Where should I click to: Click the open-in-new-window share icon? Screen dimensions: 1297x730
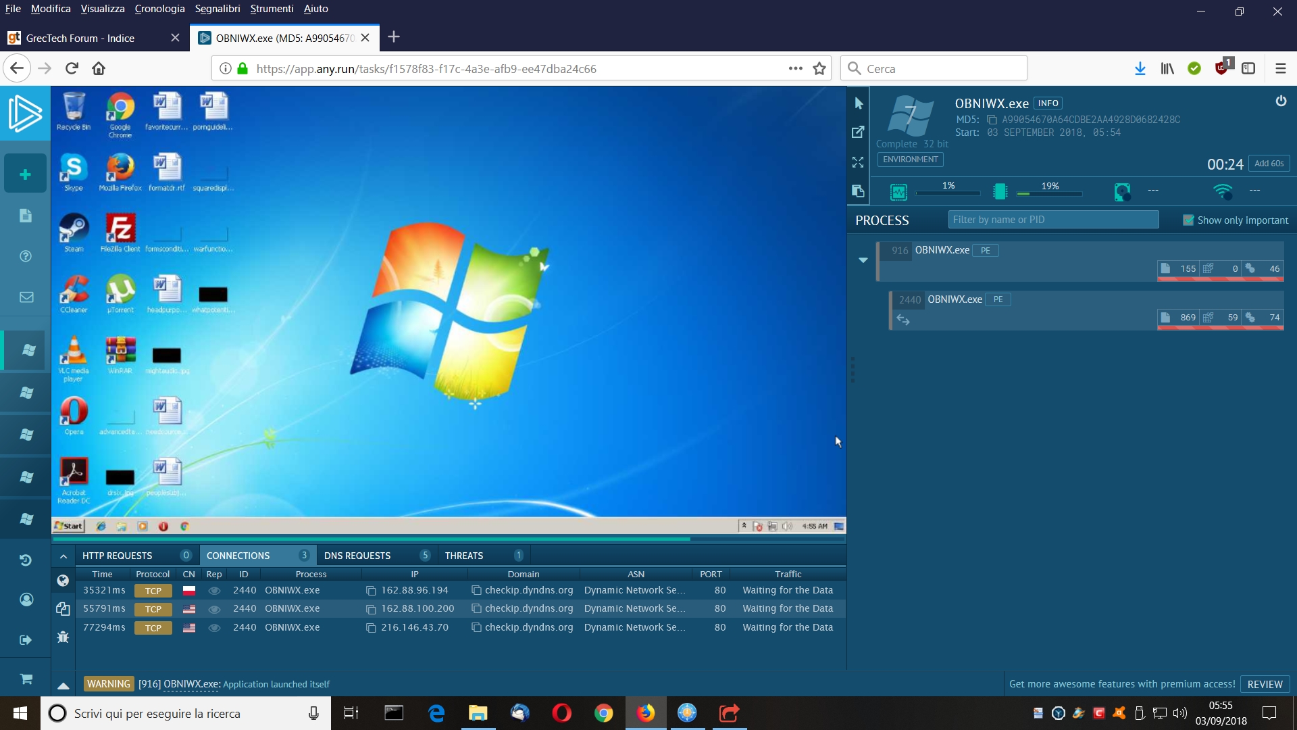[x=858, y=132]
